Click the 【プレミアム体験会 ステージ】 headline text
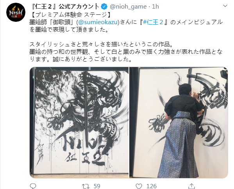Viewport: 234px width, 189px height. 70,14
